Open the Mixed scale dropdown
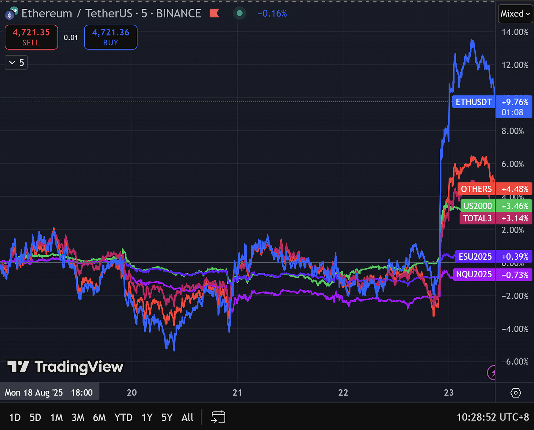The height and width of the screenshot is (430, 534). [515, 14]
